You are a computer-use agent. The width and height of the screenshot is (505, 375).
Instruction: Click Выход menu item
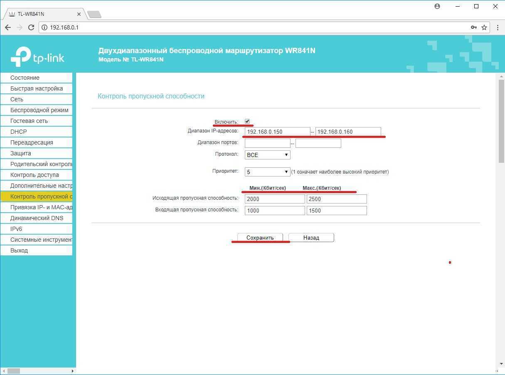pyautogui.click(x=37, y=250)
